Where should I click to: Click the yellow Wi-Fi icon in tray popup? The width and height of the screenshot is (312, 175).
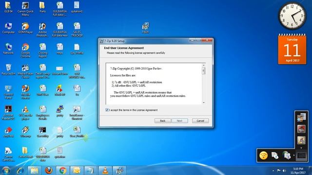click(x=263, y=155)
